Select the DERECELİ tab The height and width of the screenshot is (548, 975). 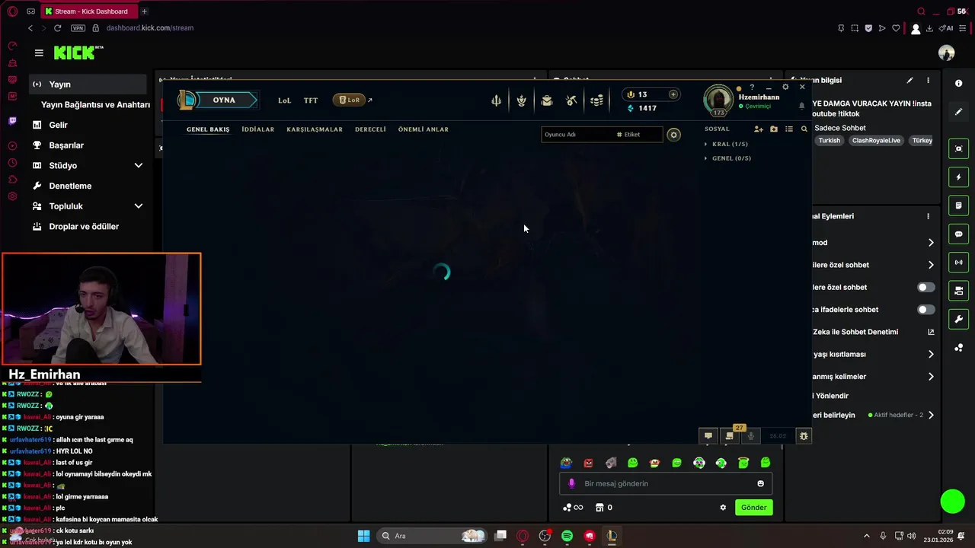pyautogui.click(x=370, y=129)
